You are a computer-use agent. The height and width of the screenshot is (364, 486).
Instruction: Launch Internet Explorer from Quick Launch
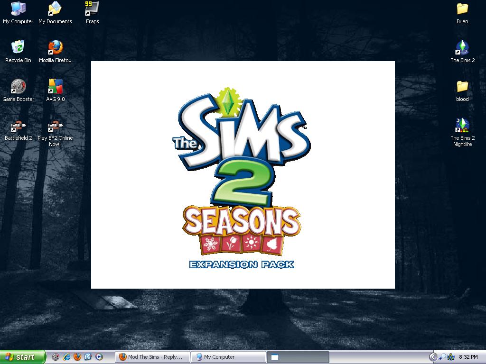click(66, 357)
